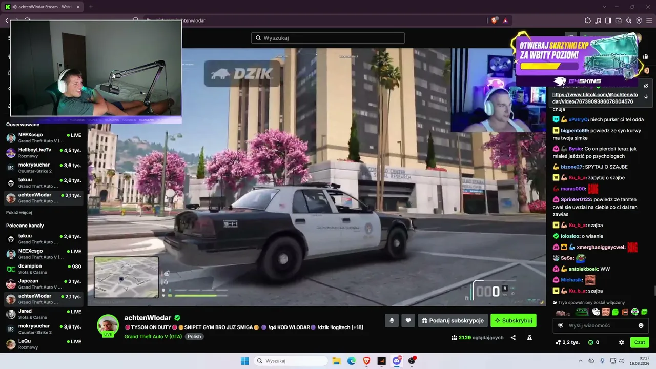This screenshot has width=656, height=369.
Task: Open the Leo AI sparkle icon
Action: click(x=629, y=20)
